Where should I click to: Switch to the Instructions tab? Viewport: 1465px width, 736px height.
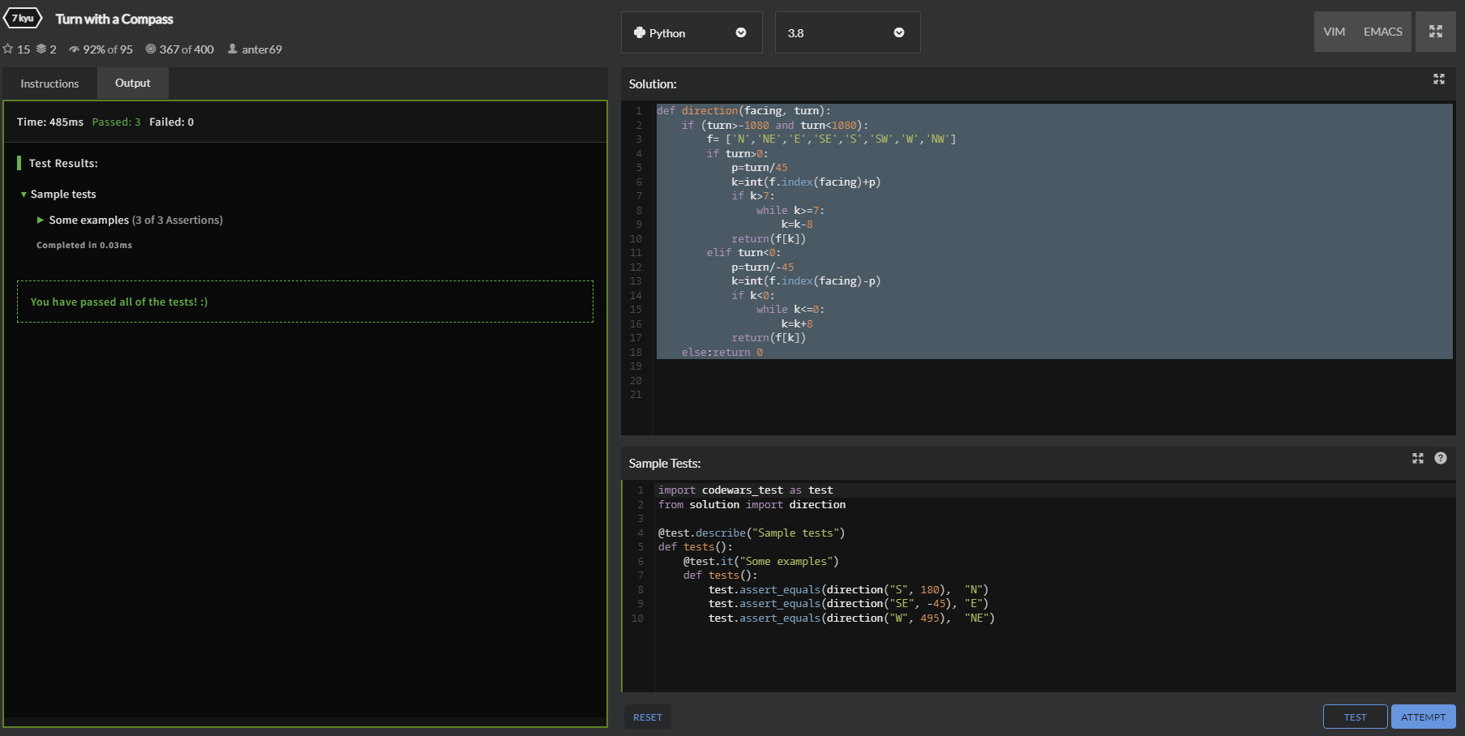49,83
